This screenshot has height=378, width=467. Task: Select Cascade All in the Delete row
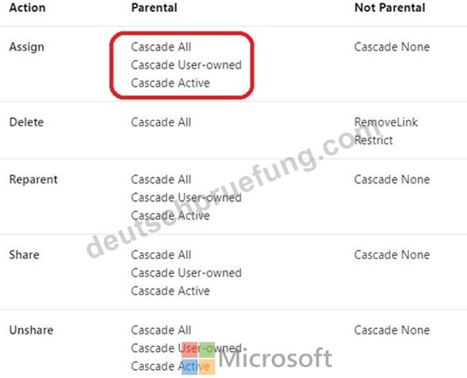click(161, 122)
